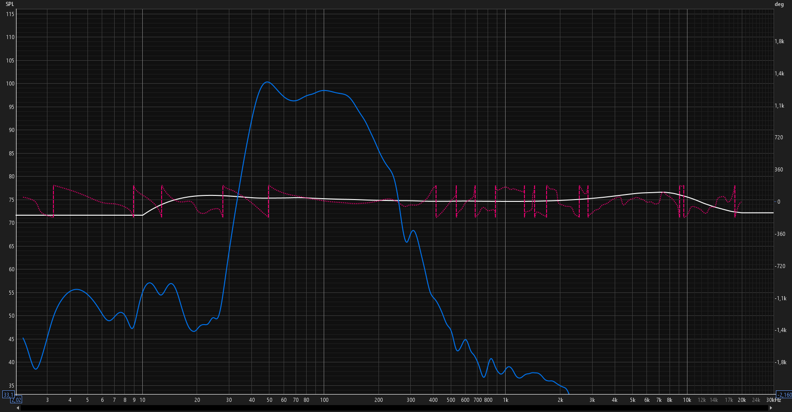Image resolution: width=792 pixels, height=412 pixels.
Task: Click the deg axis title in the top right
Action: (x=779, y=4)
